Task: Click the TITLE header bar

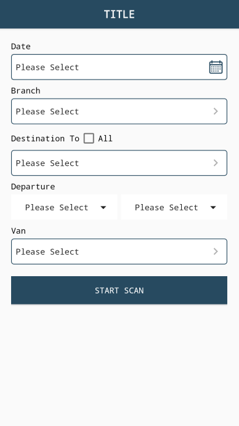Action: 119,14
